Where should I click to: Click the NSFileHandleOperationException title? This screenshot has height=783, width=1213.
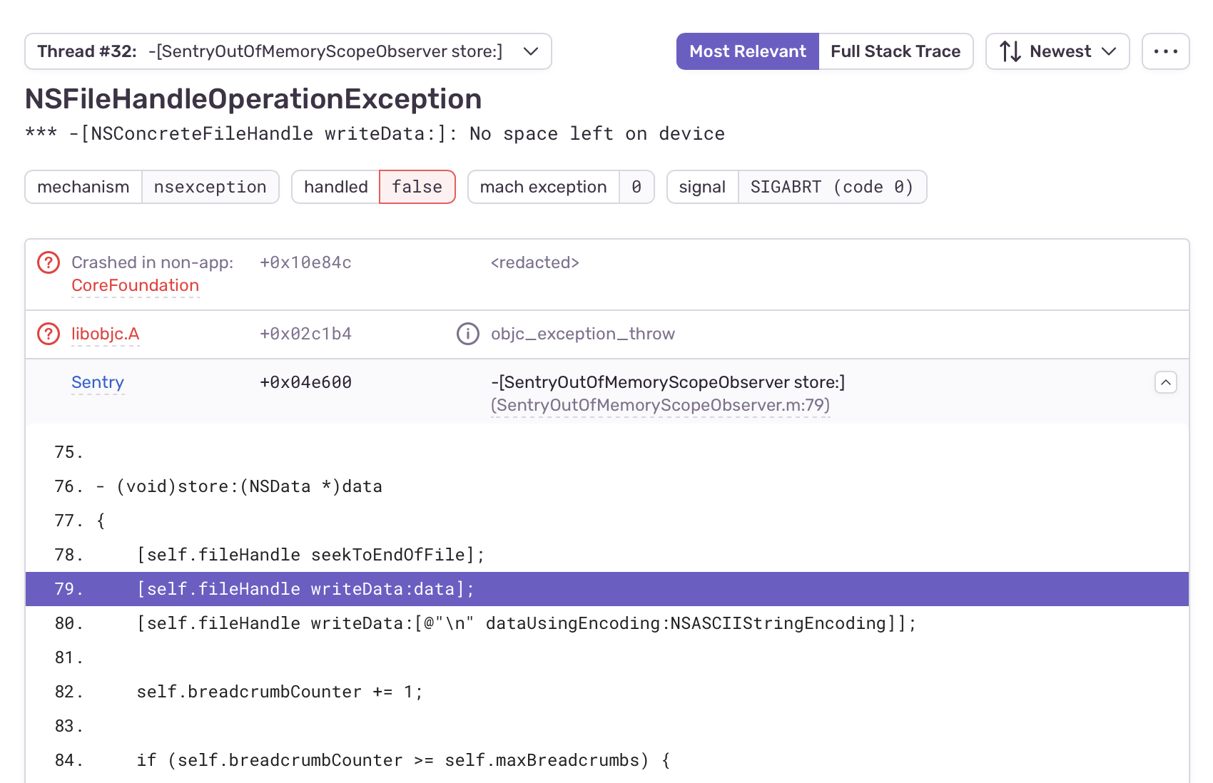pyautogui.click(x=253, y=99)
